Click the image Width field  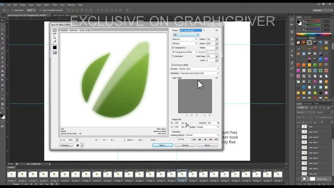[x=177, y=123]
